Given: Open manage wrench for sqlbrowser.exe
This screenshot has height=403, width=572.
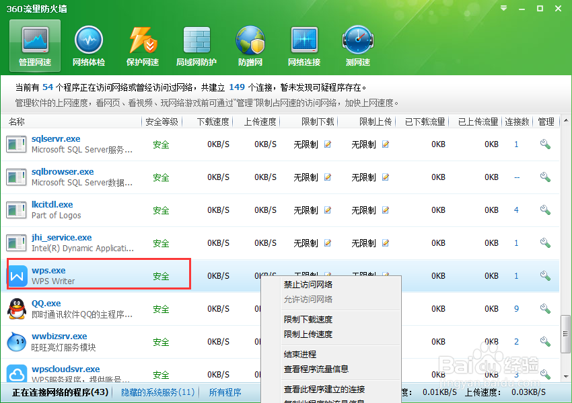Looking at the screenshot, I should click(x=545, y=177).
